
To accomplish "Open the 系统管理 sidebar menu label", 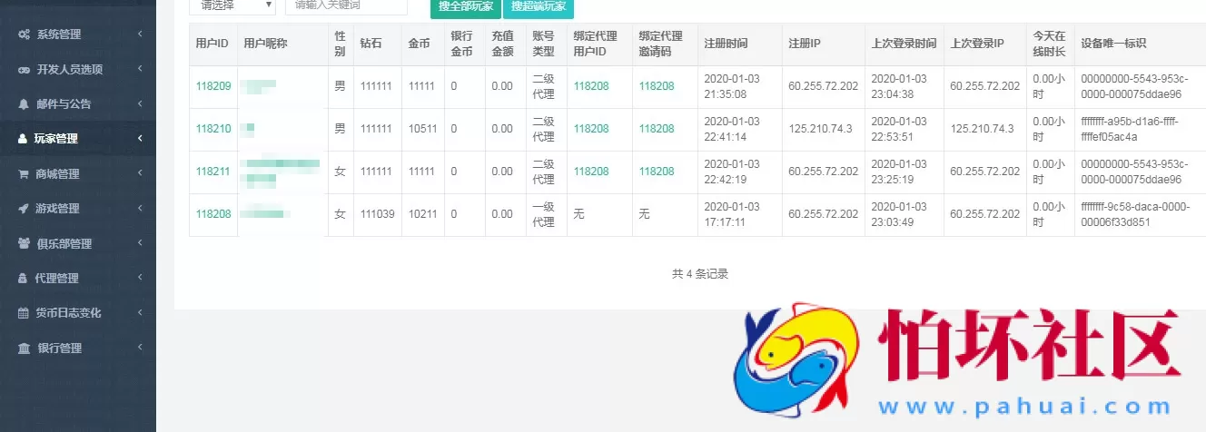I will tap(58, 34).
